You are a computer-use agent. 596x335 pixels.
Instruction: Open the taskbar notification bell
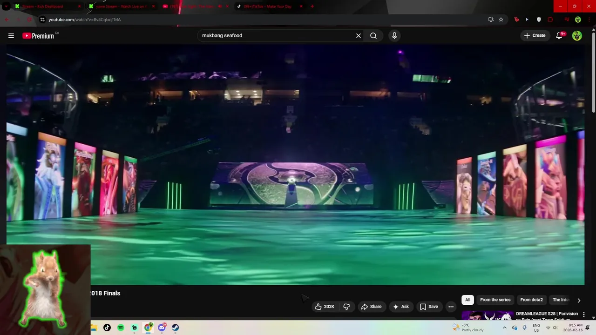588,328
